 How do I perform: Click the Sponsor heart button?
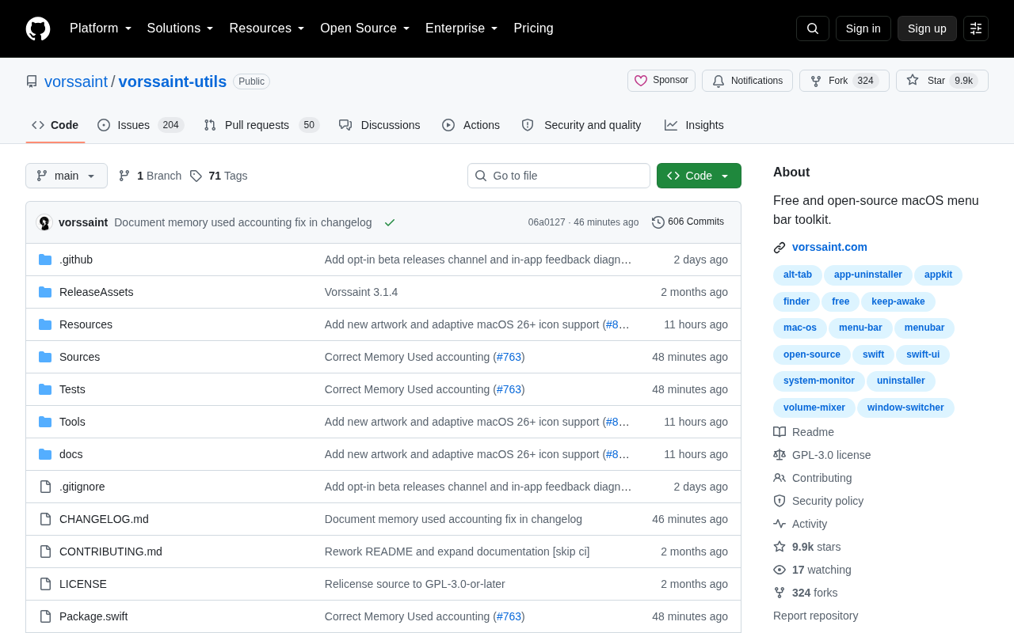(x=661, y=81)
